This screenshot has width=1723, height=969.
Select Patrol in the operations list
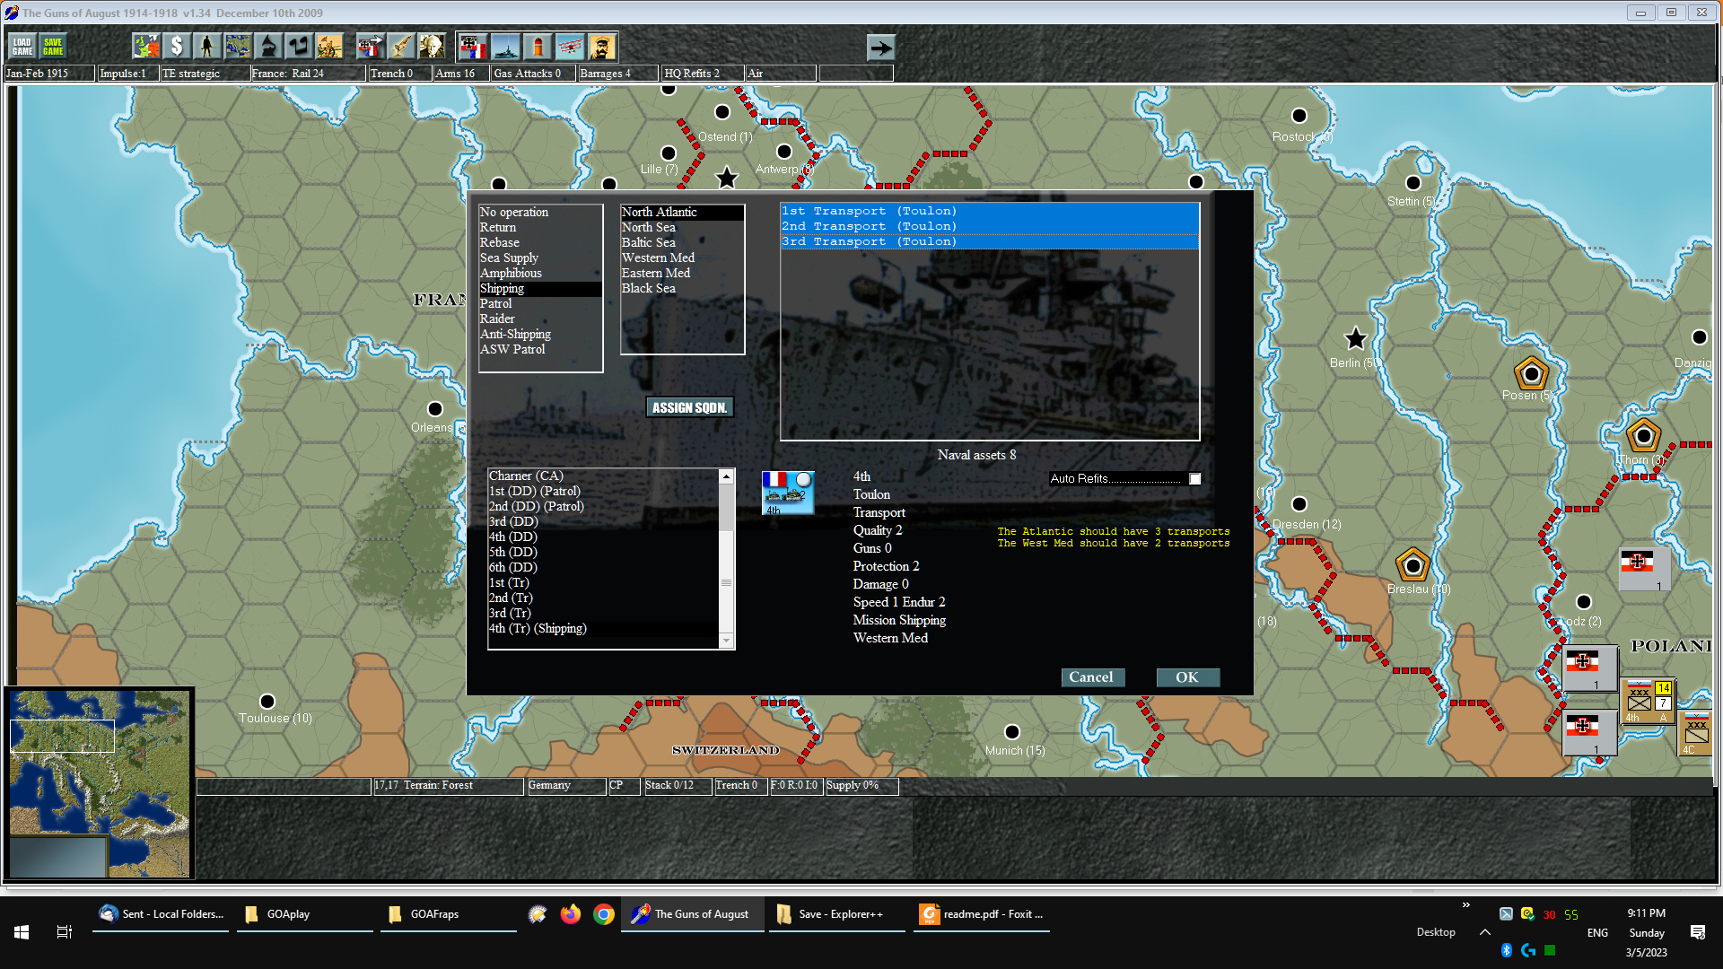click(540, 304)
